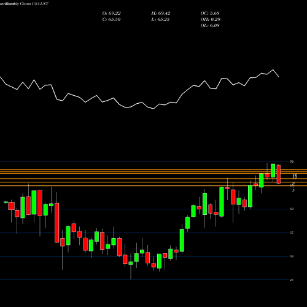Click the 50 price axis label
The height and width of the screenshot is (307, 307).
point(292,256)
